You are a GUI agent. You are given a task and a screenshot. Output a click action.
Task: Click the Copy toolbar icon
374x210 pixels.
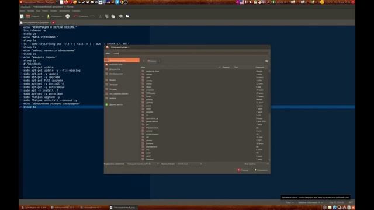click(x=106, y=16)
